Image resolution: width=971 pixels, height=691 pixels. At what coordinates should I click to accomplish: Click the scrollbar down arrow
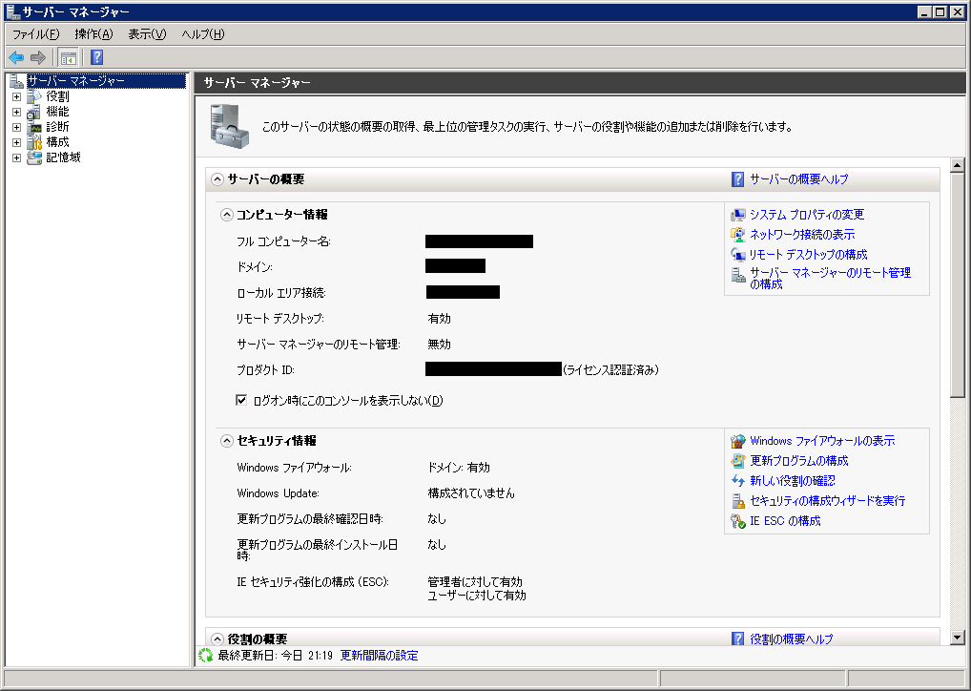958,638
